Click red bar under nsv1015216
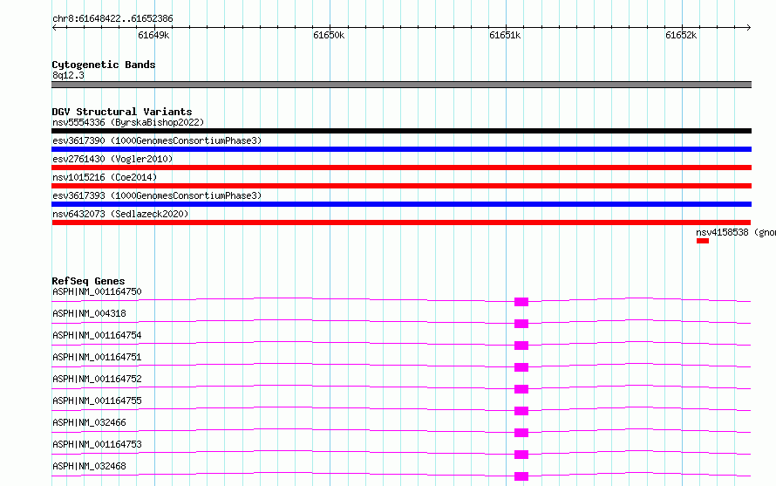 [x=401, y=186]
